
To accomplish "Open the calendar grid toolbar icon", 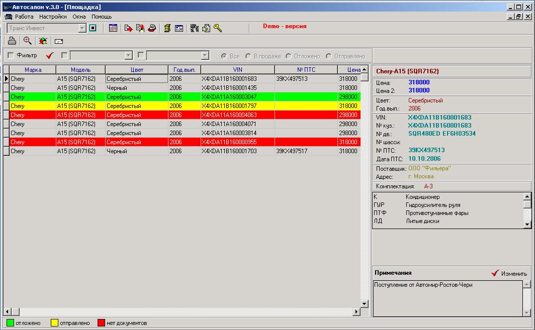I will point(113,28).
